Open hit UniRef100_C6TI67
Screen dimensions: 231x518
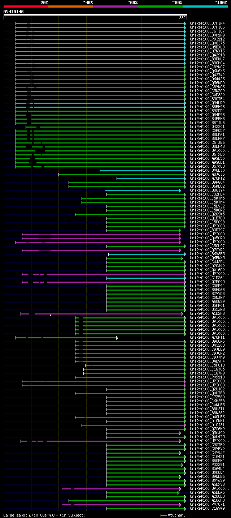coord(207,31)
